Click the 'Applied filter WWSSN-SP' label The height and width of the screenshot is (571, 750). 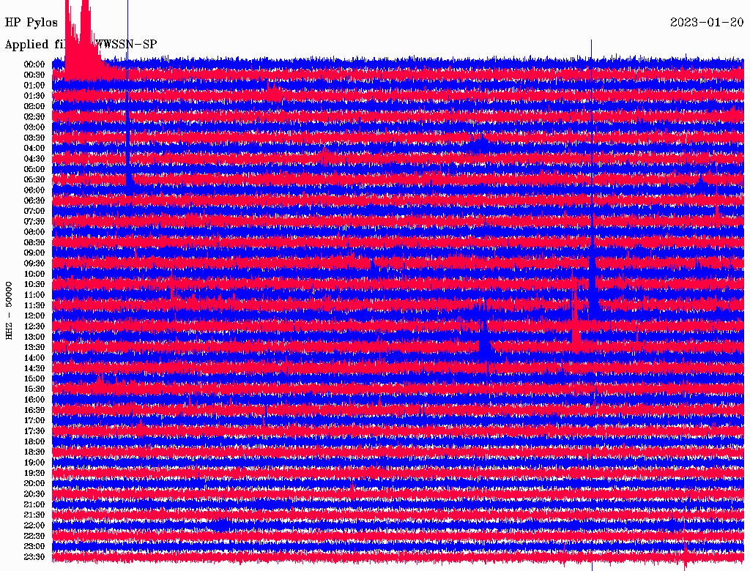(x=81, y=45)
